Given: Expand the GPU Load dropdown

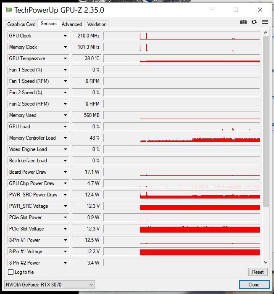Looking at the screenshot, I should click(x=65, y=127).
